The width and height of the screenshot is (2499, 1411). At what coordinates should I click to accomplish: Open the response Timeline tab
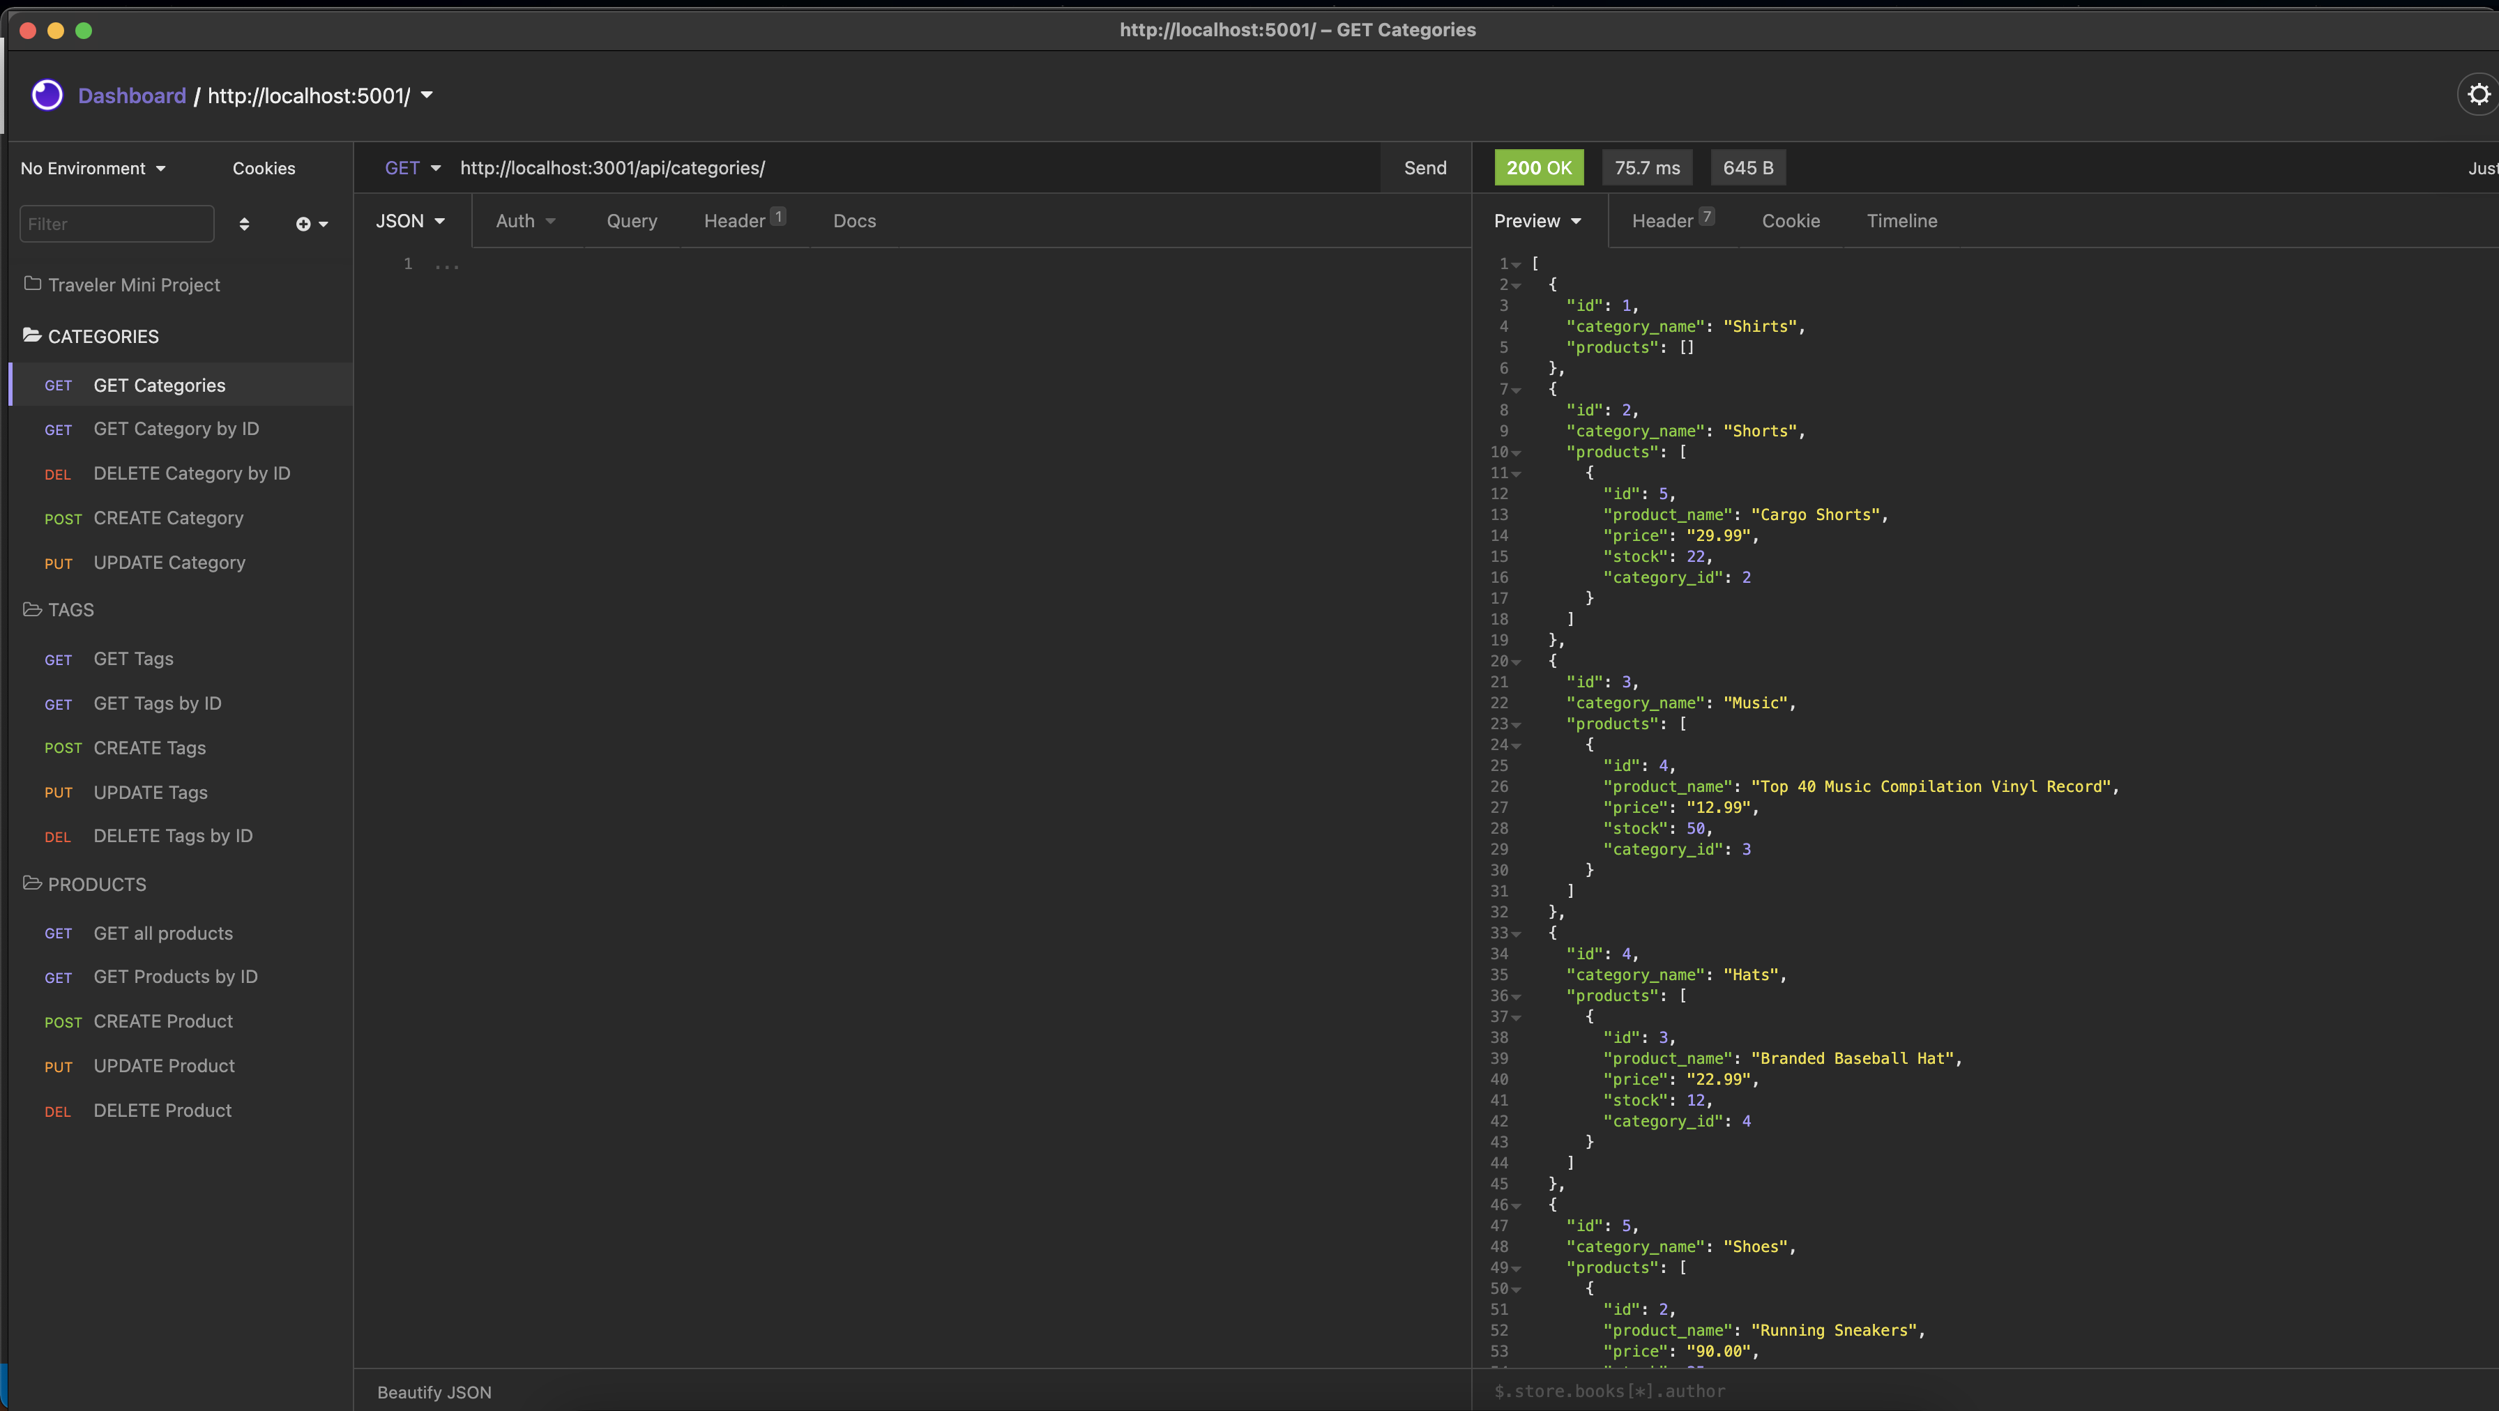coord(1901,221)
